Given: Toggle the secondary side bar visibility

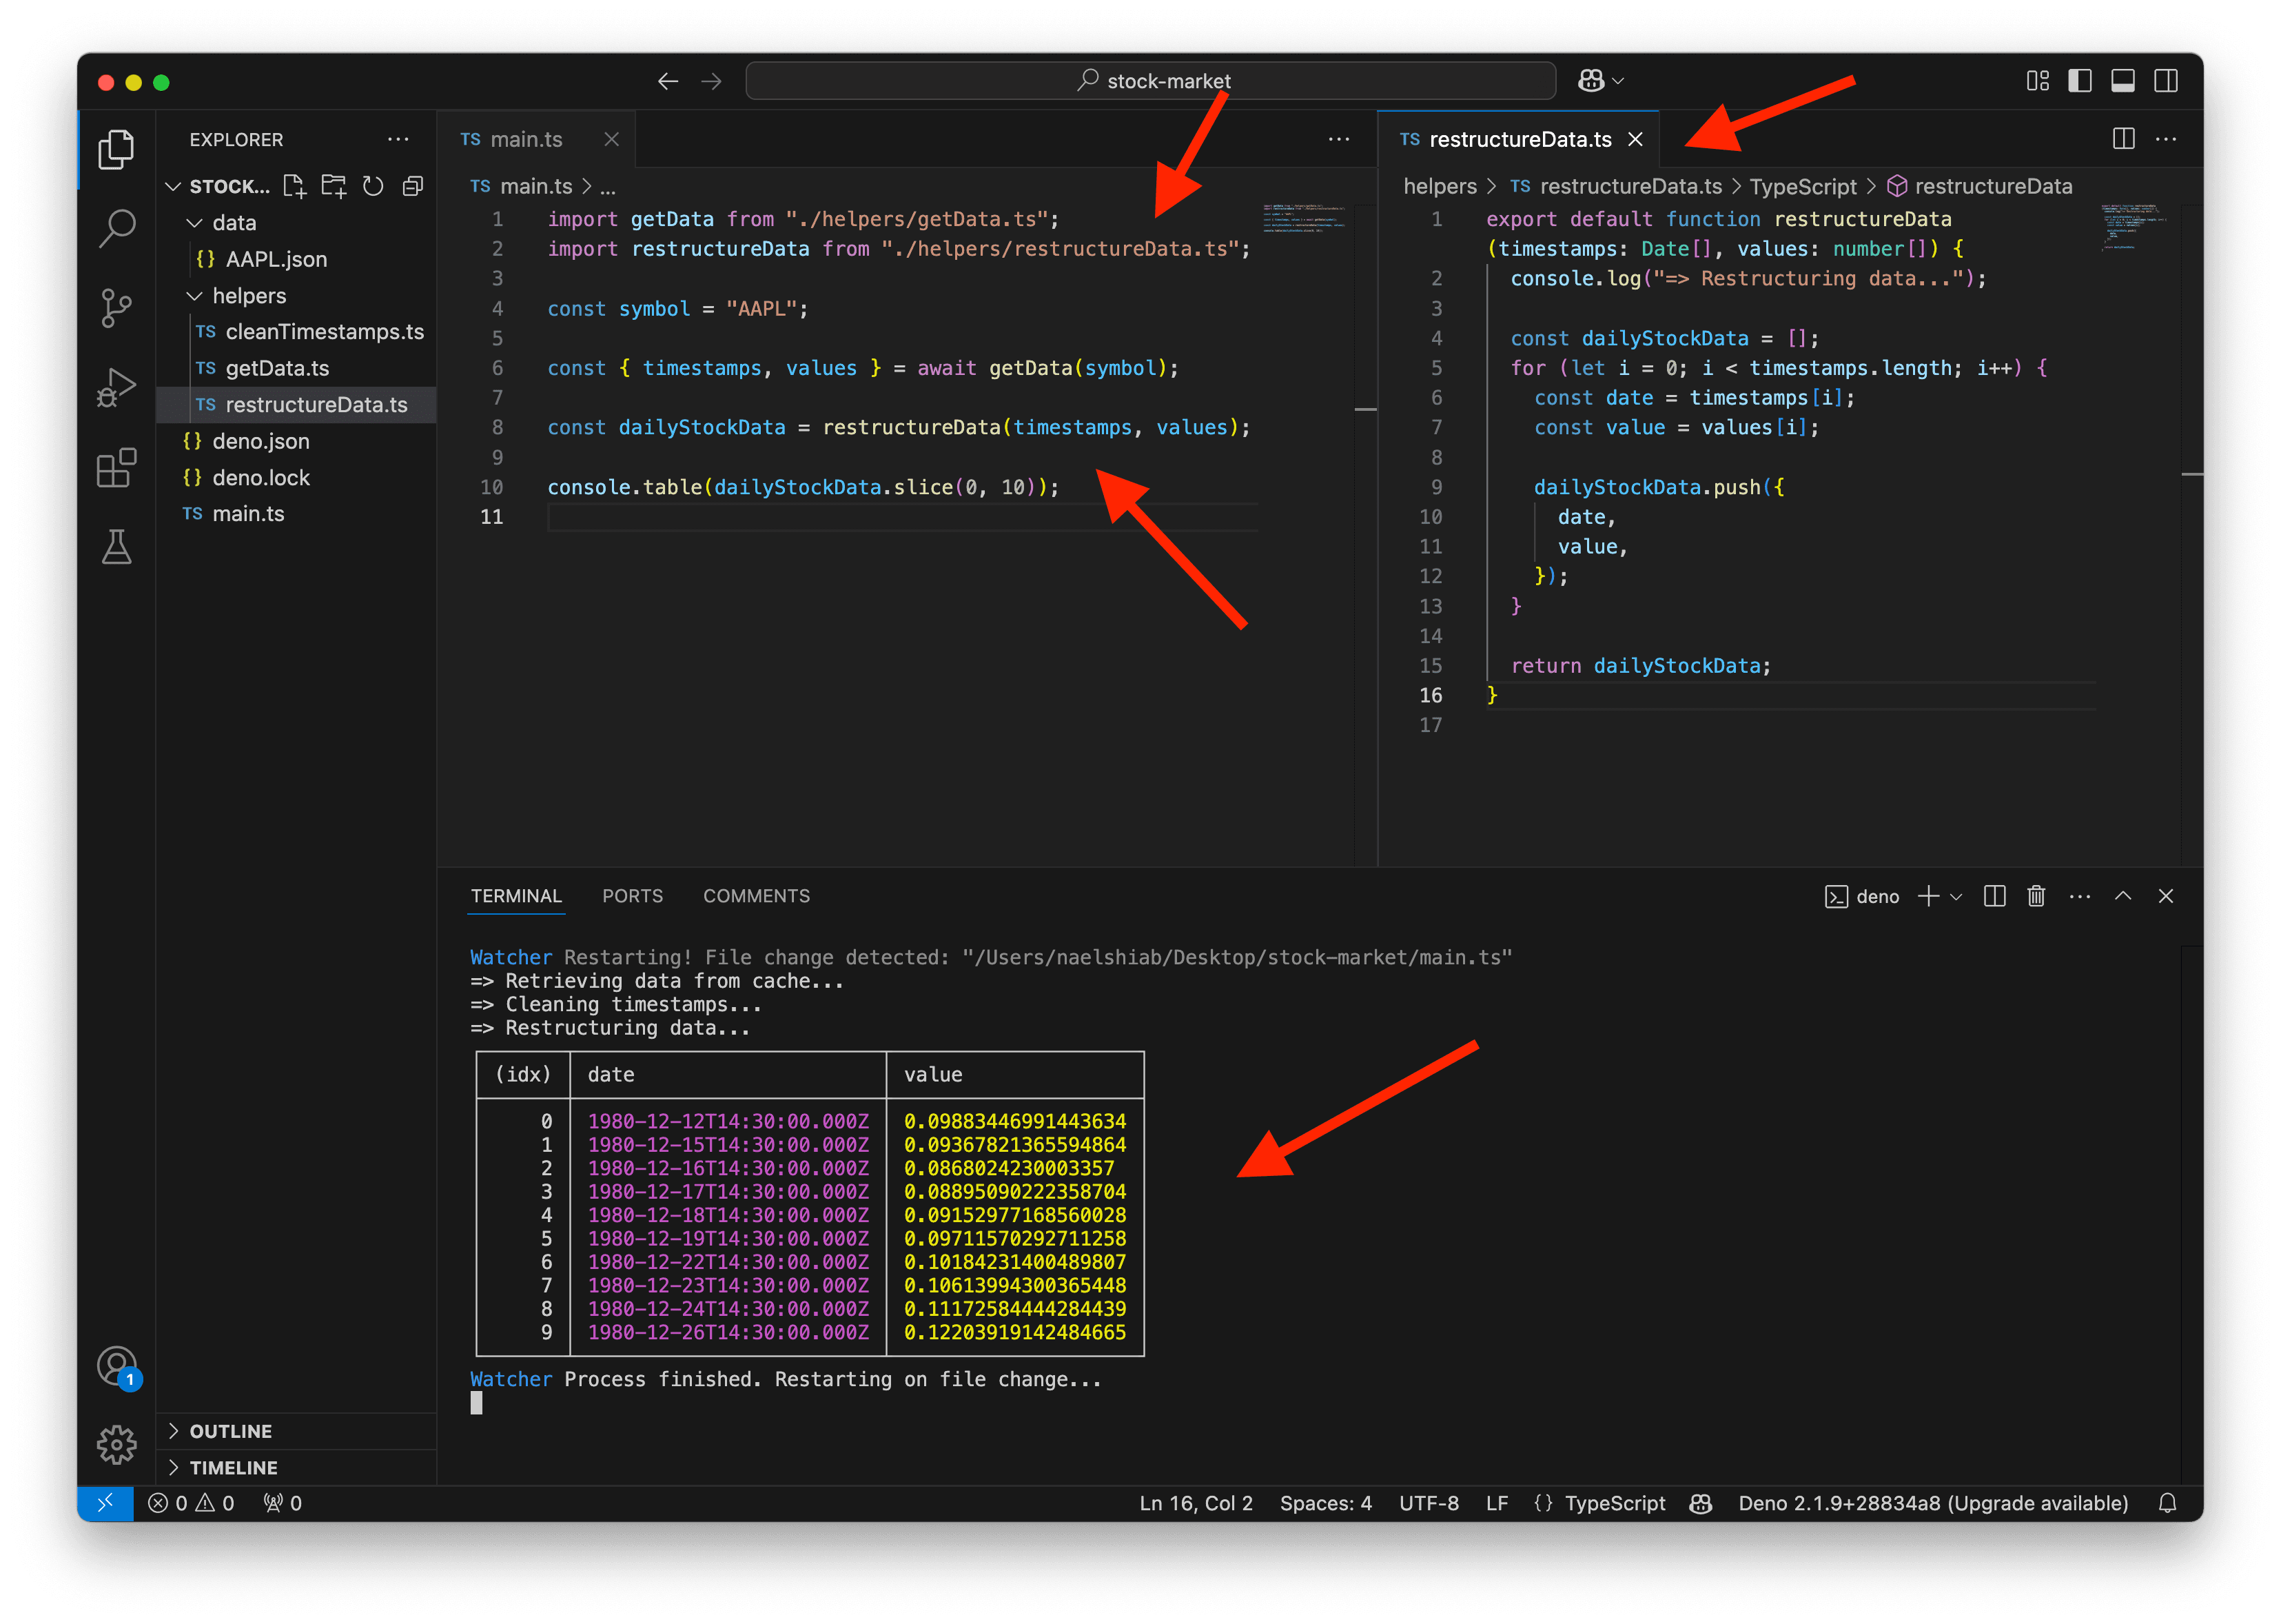Looking at the screenshot, I should [2166, 81].
